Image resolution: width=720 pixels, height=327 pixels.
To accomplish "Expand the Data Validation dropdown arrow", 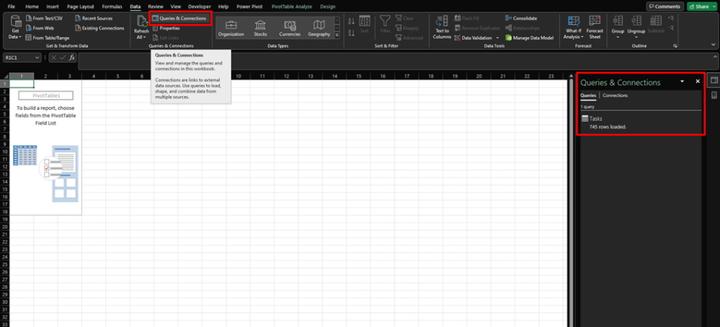I will click(x=497, y=38).
